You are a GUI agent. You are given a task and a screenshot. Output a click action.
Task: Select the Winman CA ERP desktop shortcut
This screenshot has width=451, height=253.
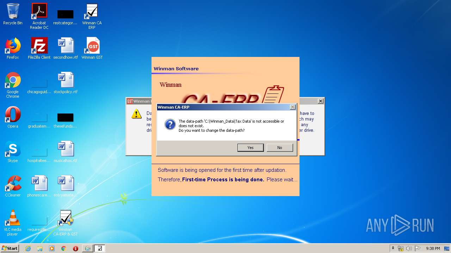(92, 16)
